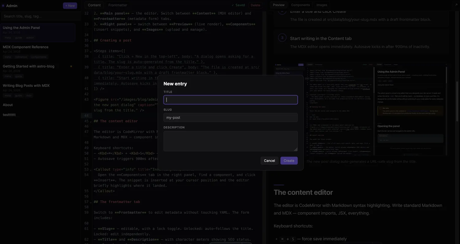Cancel the New entry dialog
Screen dimensions: 460x244
pos(269,161)
